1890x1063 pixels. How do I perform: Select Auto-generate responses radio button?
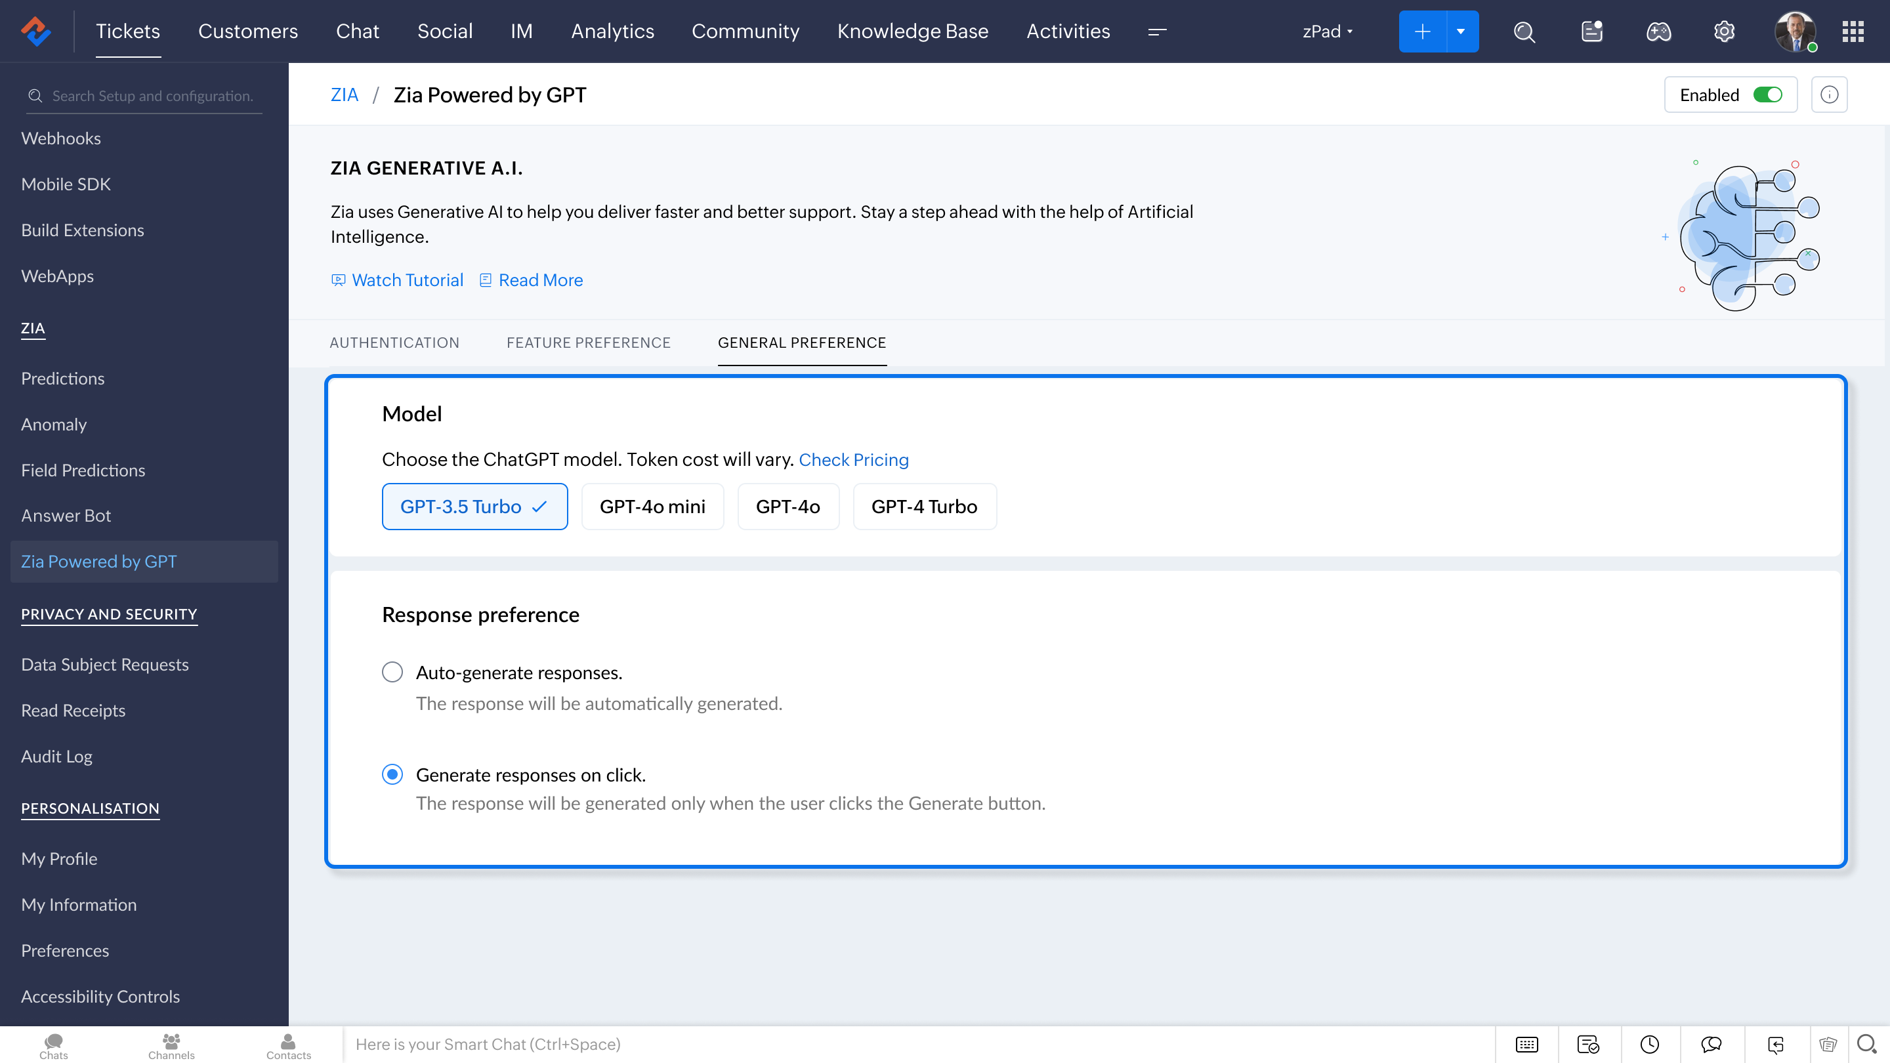[392, 672]
